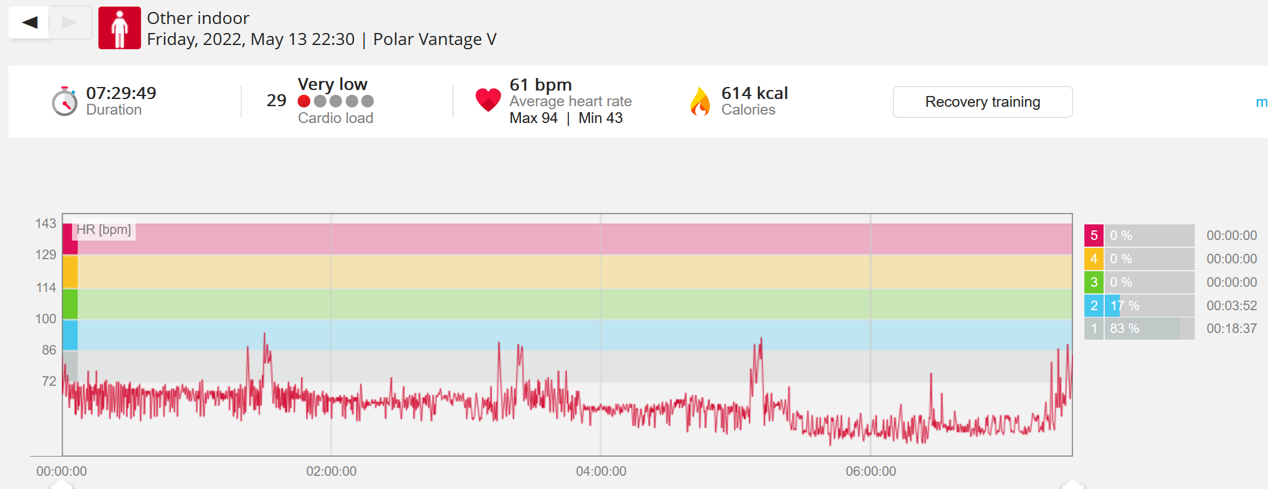1268x489 pixels.
Task: Select zone 2 blue swatch
Action: [x=1093, y=305]
